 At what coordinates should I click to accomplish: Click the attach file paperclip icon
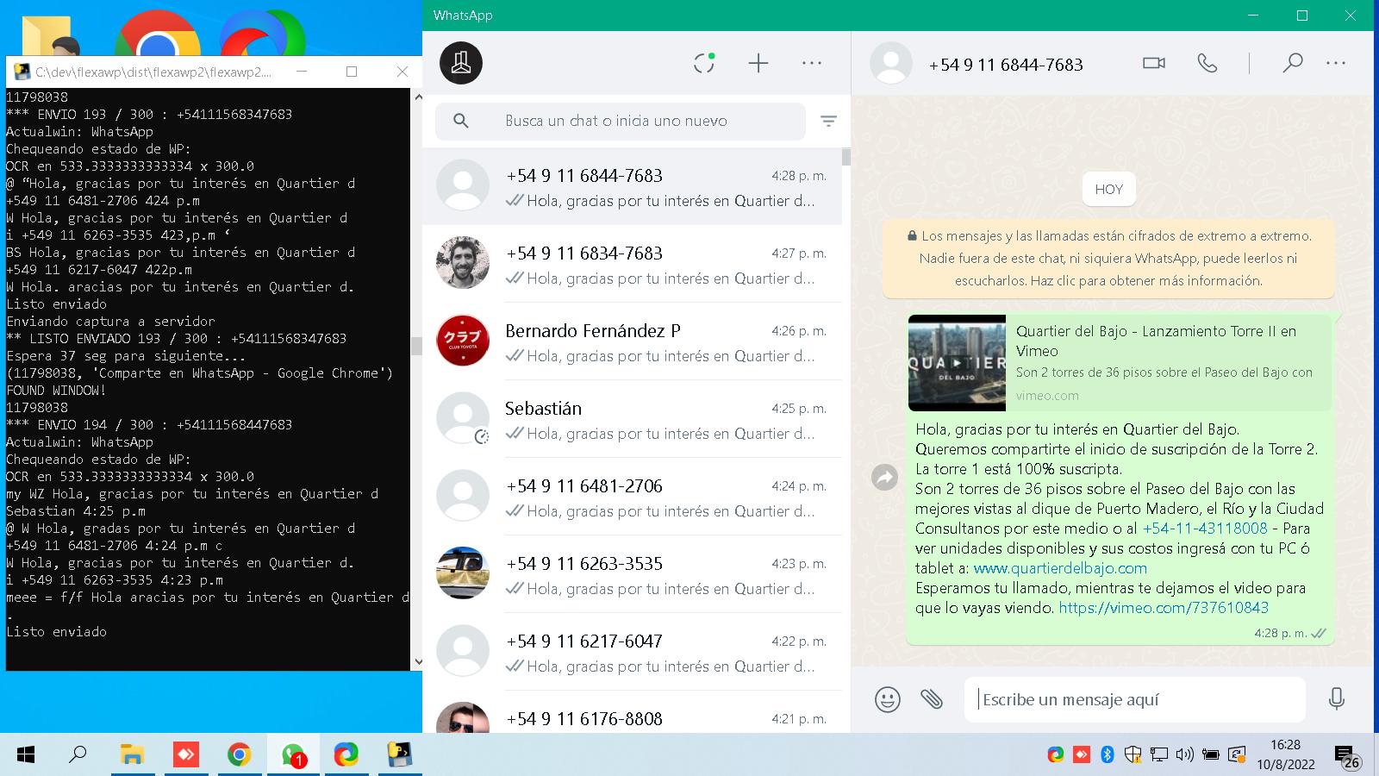tap(931, 699)
